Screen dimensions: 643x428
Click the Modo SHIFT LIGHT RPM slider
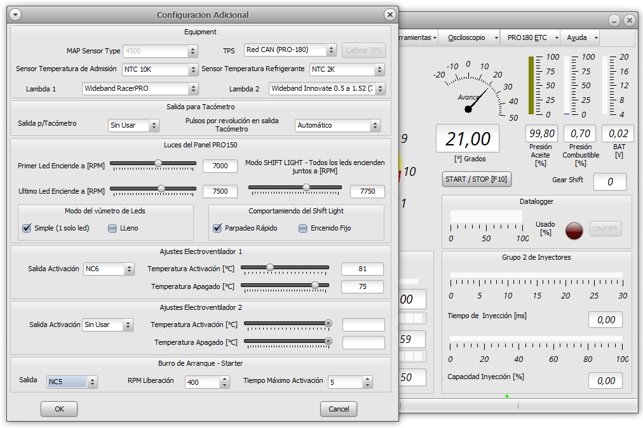[295, 189]
